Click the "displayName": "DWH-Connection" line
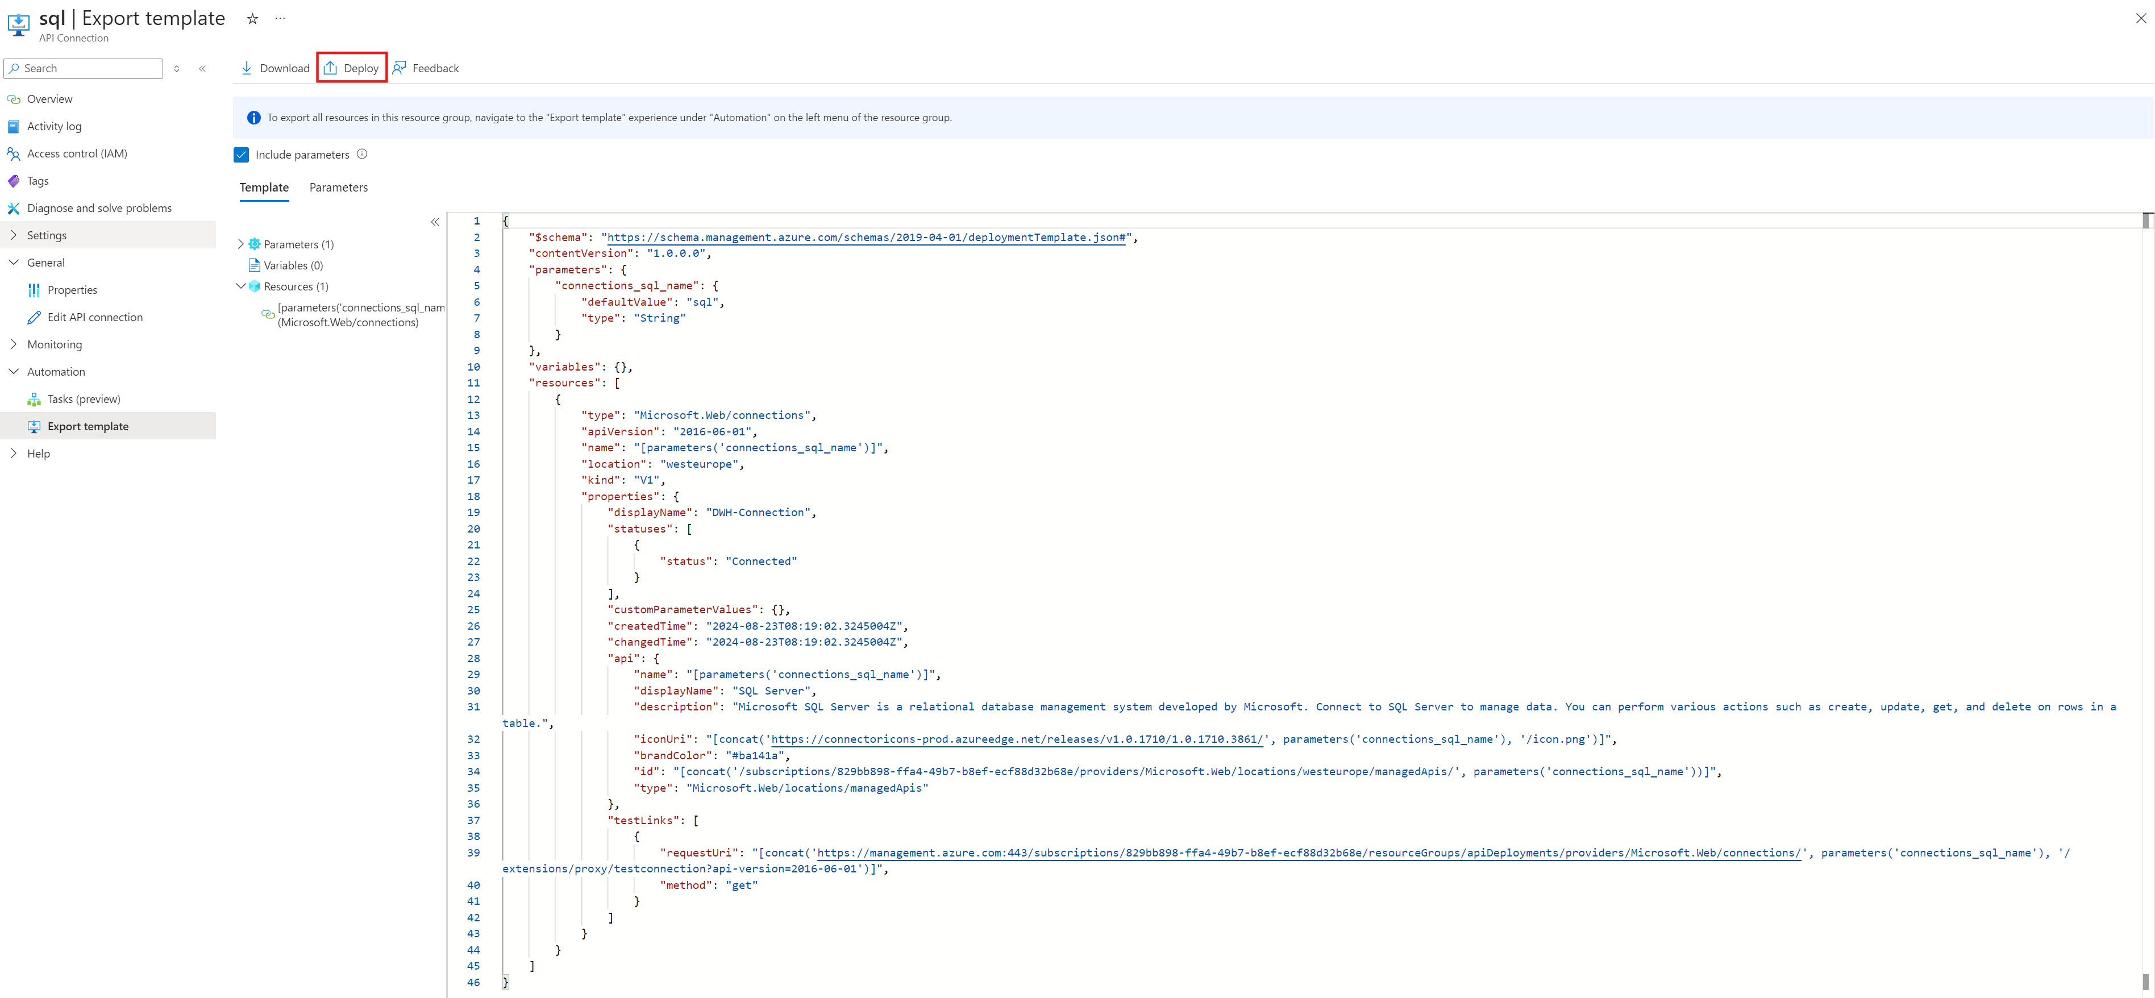 [711, 513]
